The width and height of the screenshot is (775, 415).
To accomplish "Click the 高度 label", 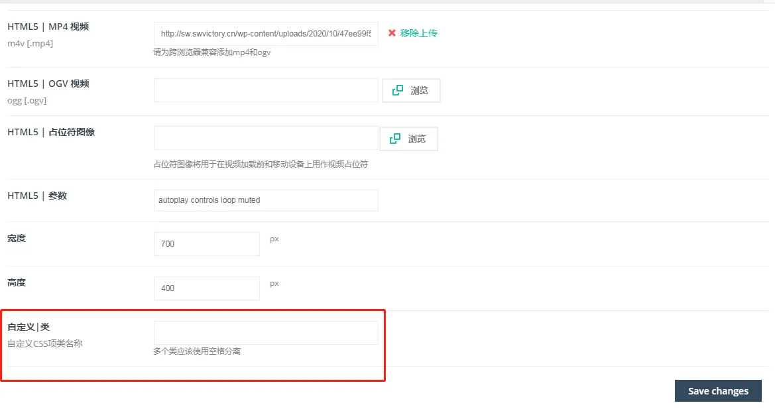I will coord(17,282).
